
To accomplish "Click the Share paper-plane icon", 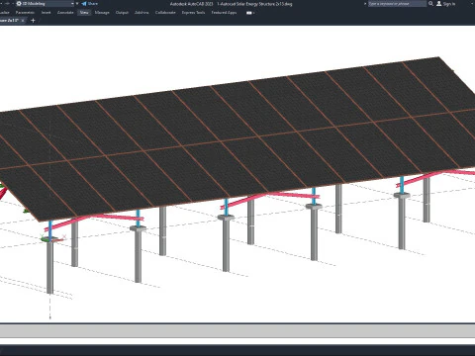I will [x=84, y=4].
